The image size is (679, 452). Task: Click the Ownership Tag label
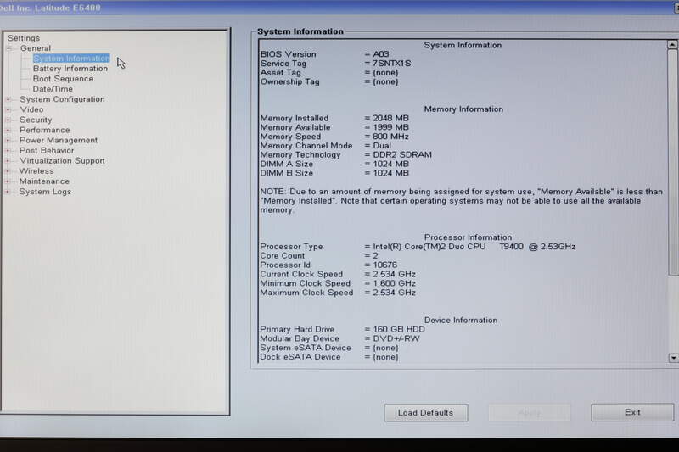pyautogui.click(x=289, y=81)
